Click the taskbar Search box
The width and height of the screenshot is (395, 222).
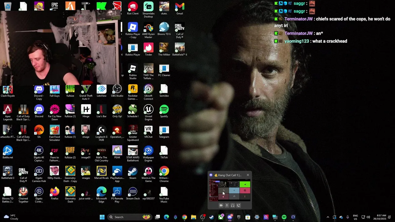pyautogui.click(x=130, y=217)
